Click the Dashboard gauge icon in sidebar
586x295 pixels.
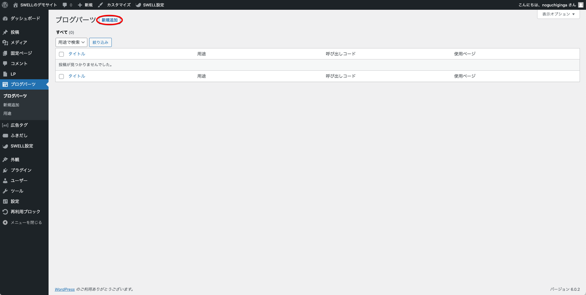coord(5,19)
